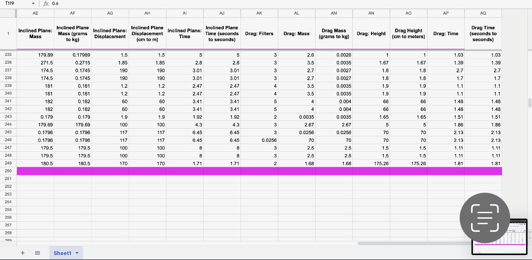Open the Sheet1 tab dropdown arrow
Viewport: 532px width, 260px height.
point(77,253)
